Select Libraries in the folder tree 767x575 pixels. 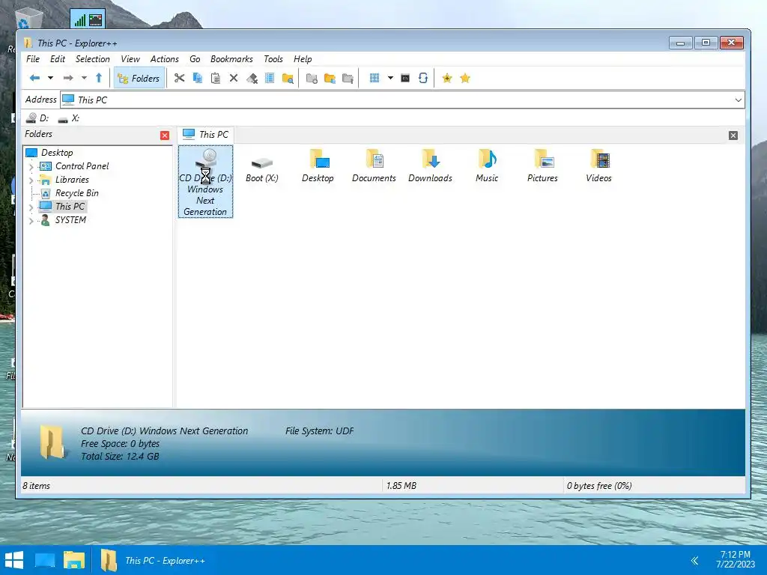[x=64, y=180]
